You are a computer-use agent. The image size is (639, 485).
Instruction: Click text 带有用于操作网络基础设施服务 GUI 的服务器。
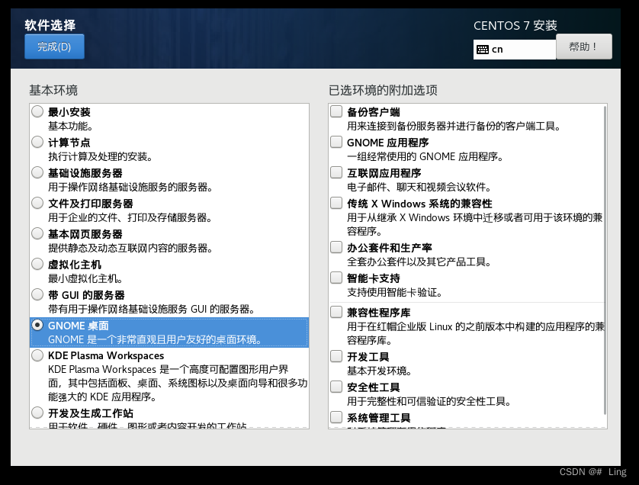[152, 310]
